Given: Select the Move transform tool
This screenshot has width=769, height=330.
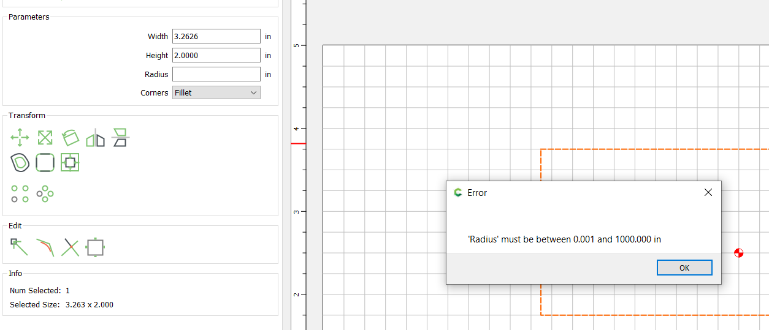Looking at the screenshot, I should tap(20, 137).
